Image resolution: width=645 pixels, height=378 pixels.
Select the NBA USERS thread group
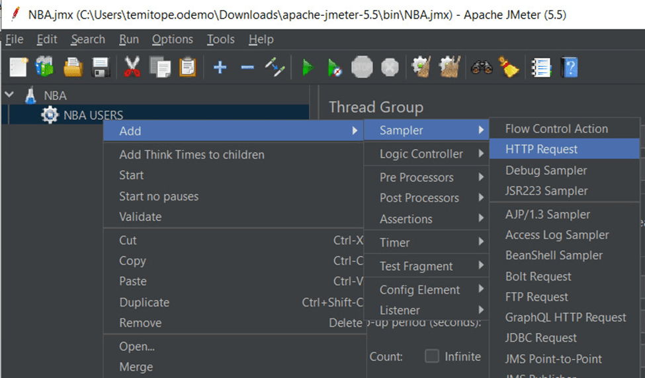[x=93, y=115]
